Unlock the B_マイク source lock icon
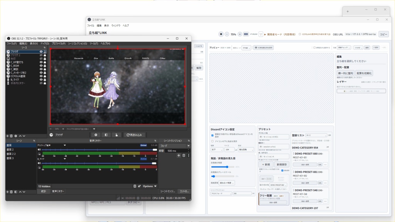 point(45,80)
